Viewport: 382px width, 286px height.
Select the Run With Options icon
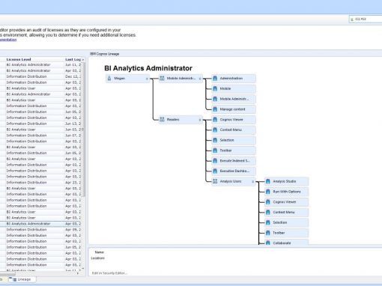(x=268, y=192)
